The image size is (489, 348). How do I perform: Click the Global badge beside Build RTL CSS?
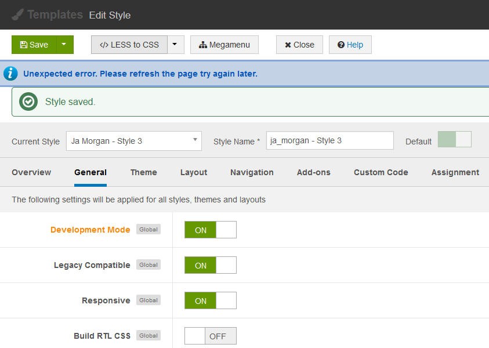point(148,336)
